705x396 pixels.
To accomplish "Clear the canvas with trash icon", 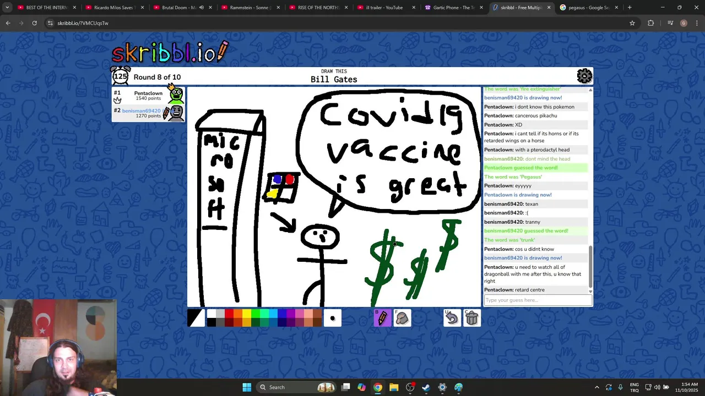I will point(471,318).
